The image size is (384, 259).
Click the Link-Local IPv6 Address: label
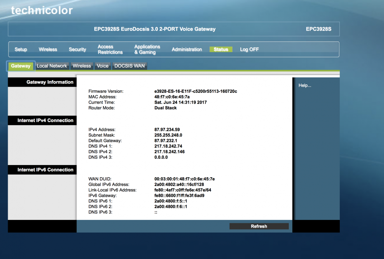[113, 190]
